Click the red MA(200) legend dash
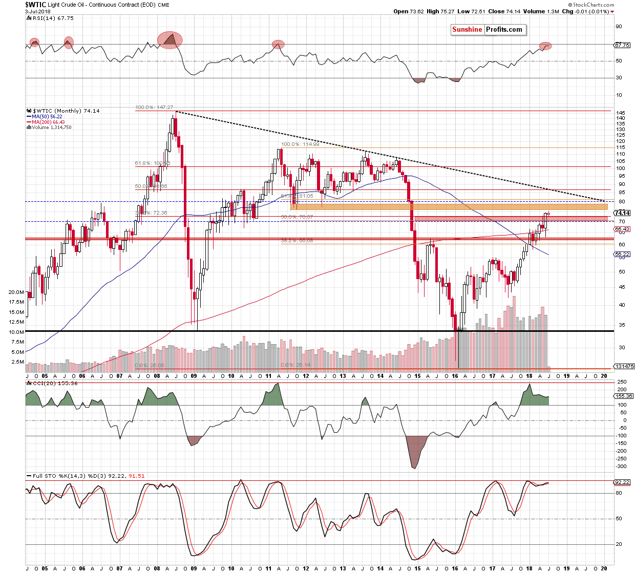This screenshot has width=635, height=573. pos(29,122)
